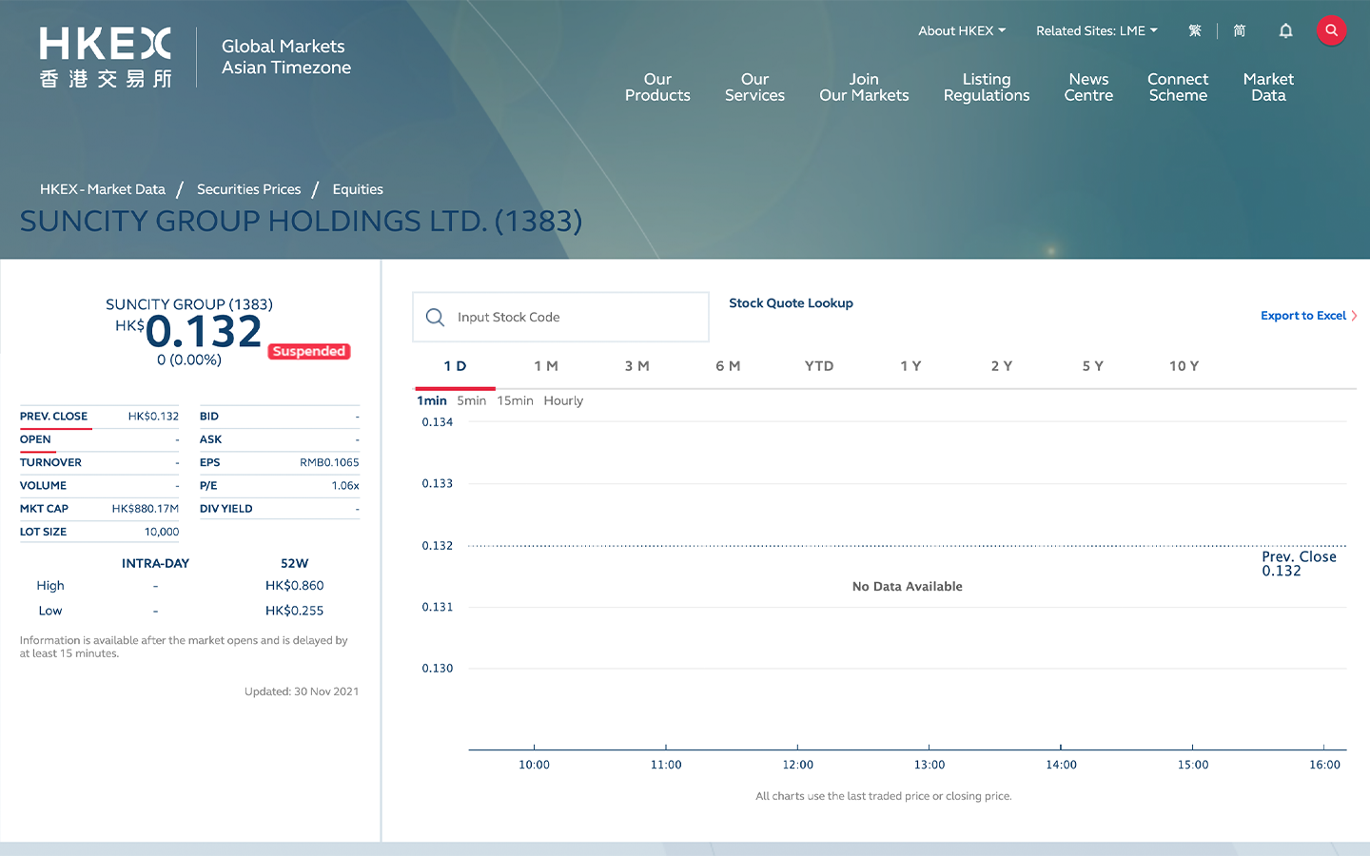The width and height of the screenshot is (1370, 856).
Task: Select the 1 D chart range tab
Action: click(455, 366)
